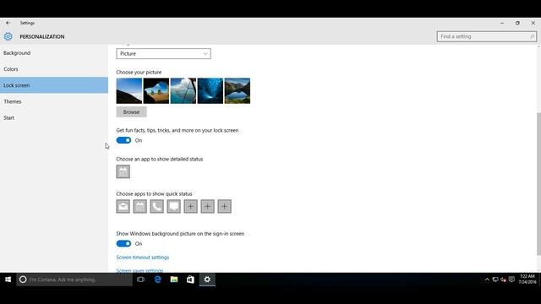Click the search magnifier in Find a setting
The width and height of the screenshot is (541, 304).
tap(532, 36)
